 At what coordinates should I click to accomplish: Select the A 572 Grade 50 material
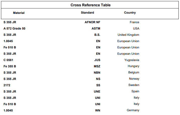(x=14, y=28)
